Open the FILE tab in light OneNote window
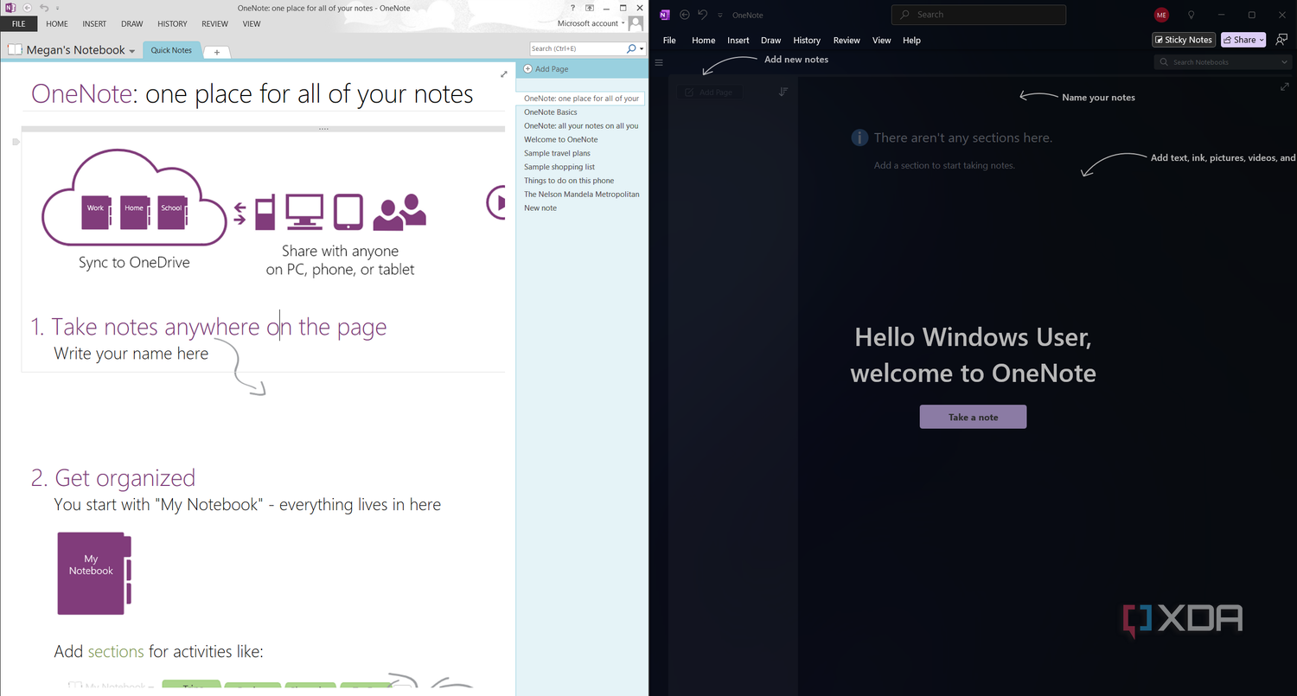The image size is (1297, 696). click(x=18, y=24)
